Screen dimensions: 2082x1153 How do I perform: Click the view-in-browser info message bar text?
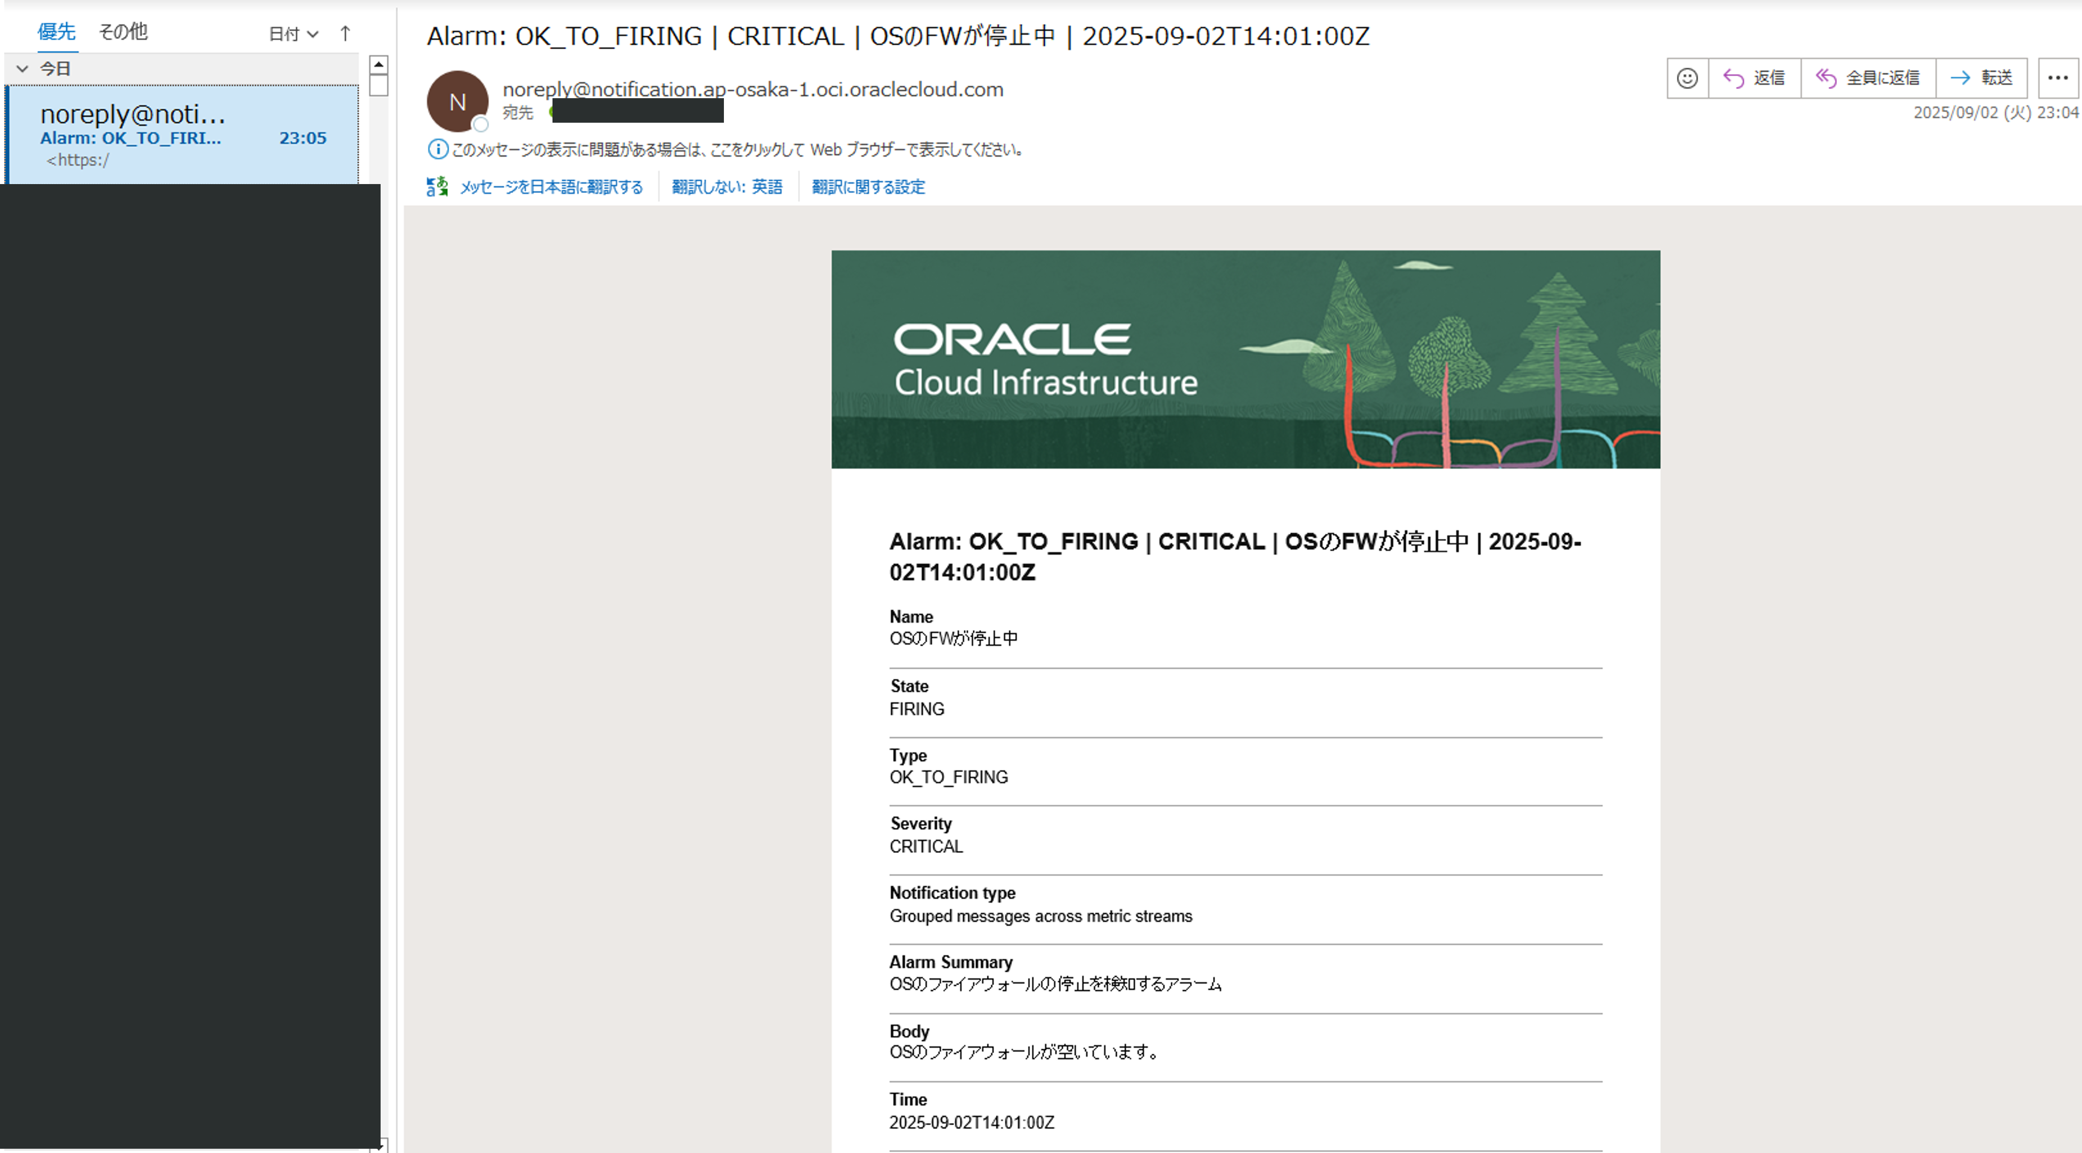pyautogui.click(x=737, y=150)
